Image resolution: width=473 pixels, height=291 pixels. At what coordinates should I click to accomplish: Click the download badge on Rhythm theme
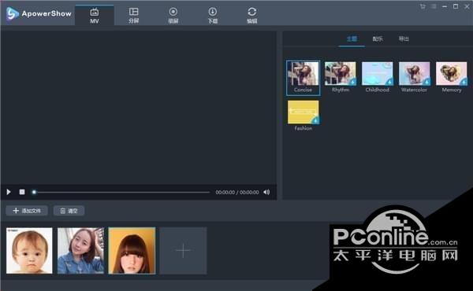point(352,82)
